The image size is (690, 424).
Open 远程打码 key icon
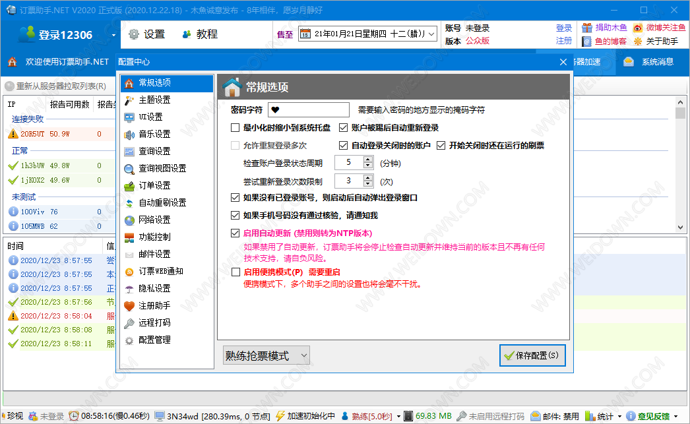pyautogui.click(x=129, y=322)
